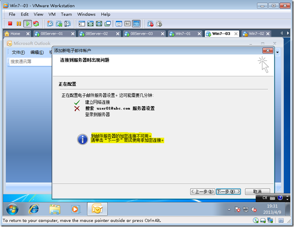
Task: Click the Take Snapshot toolbar icon
Action: (x=50, y=24)
